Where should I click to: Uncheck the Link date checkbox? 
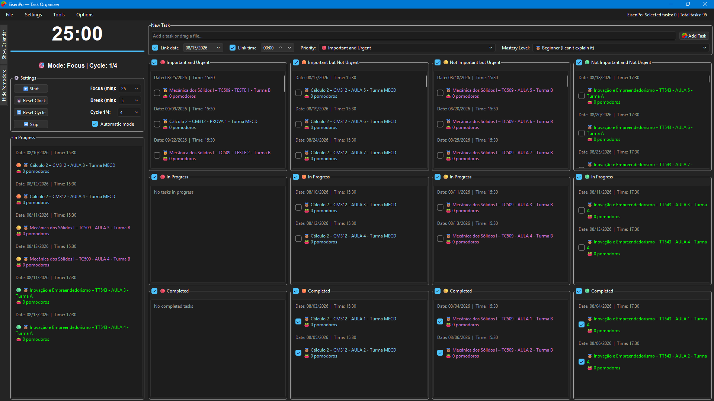pos(155,48)
